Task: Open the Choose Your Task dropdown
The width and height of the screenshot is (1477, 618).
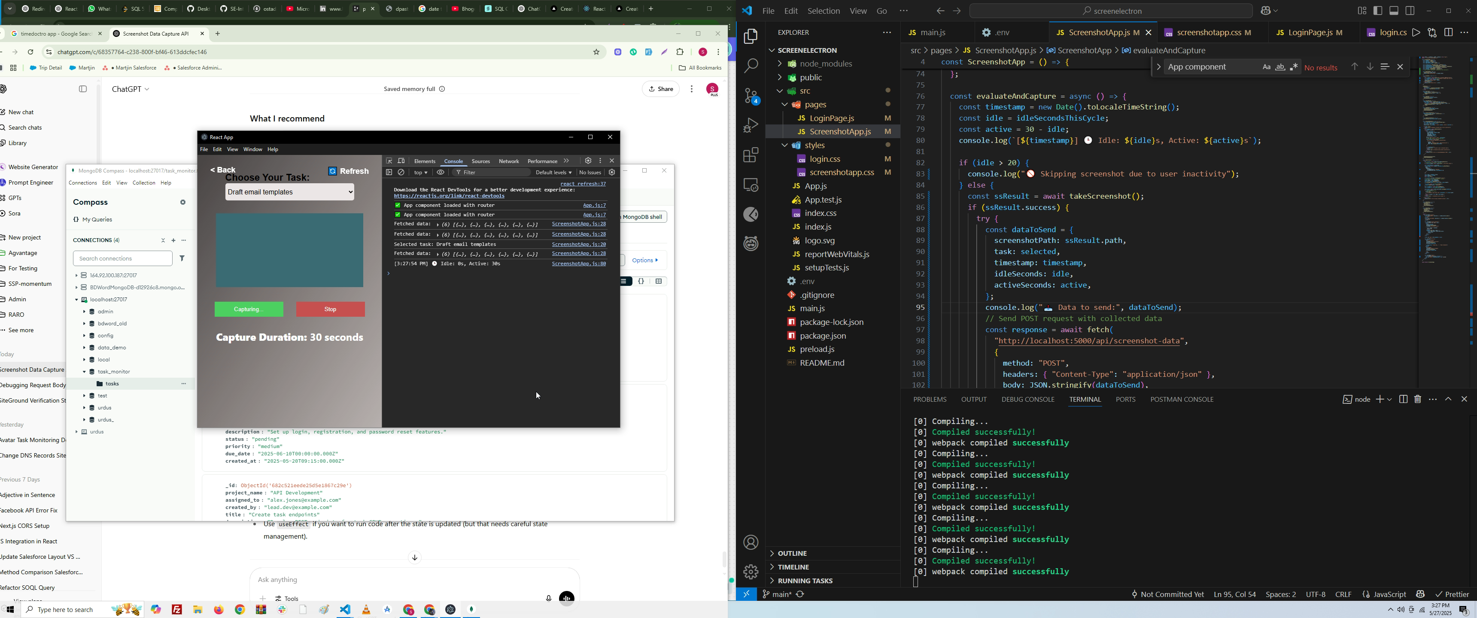Action: tap(289, 193)
